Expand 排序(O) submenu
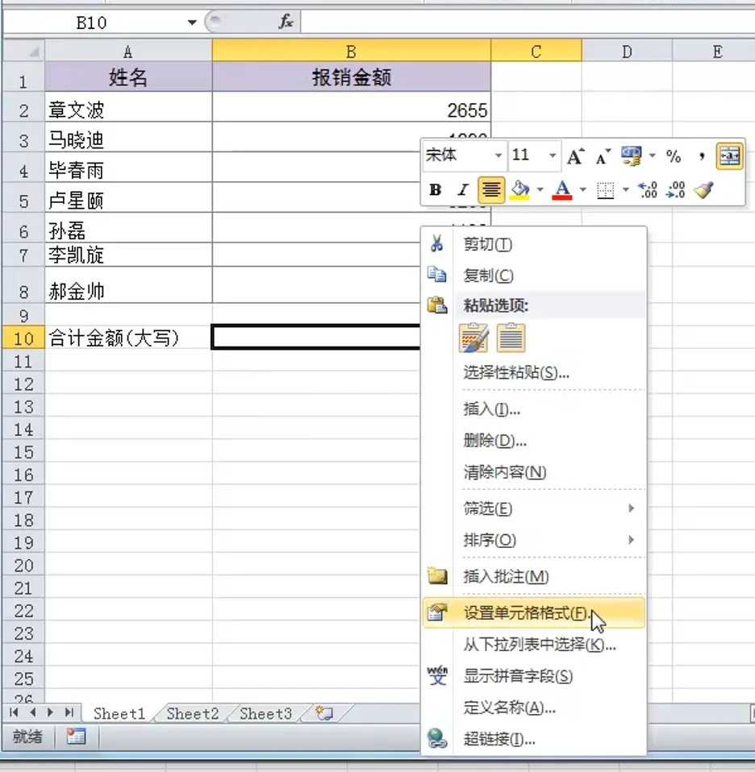 pos(534,540)
